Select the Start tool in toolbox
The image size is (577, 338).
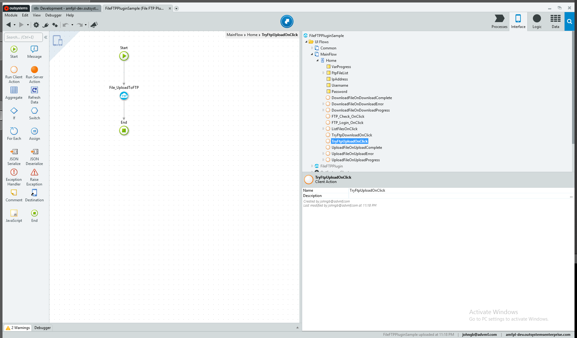(14, 52)
